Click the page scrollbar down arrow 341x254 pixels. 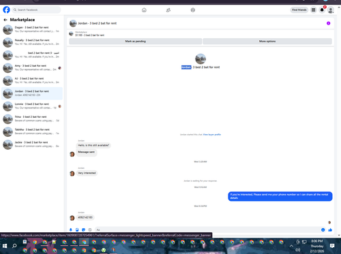(339, 236)
